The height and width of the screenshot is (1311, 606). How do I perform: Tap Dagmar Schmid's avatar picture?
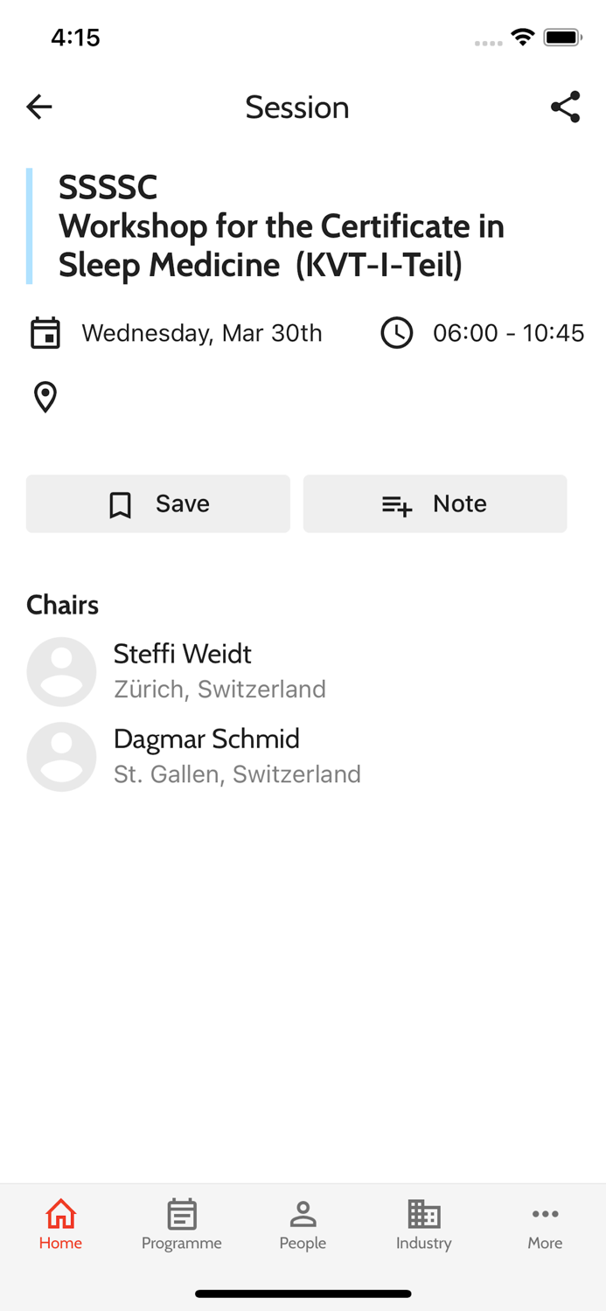pyautogui.click(x=61, y=756)
